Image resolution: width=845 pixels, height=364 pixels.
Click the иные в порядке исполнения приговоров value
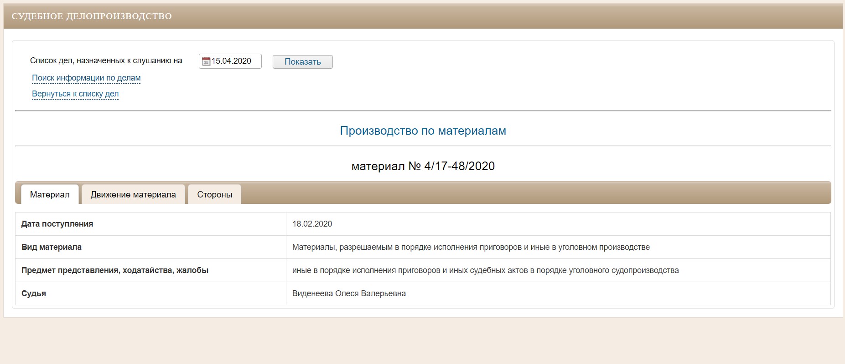[x=485, y=270]
